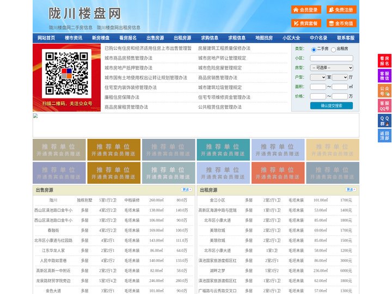Open the 联系客服 navigation item
Viewport: 392px width, 294px height.
click(346, 38)
